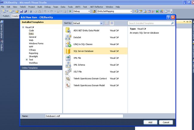Select SQL Server Database template
This screenshot has height=130, width=194.
[x=96, y=51]
